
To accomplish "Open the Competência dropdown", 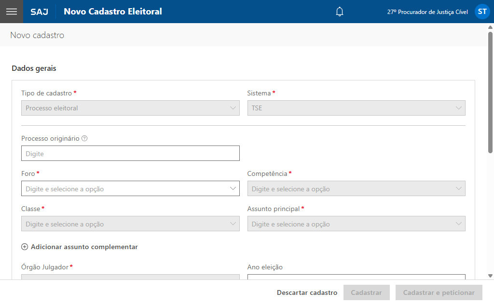I will click(x=356, y=188).
